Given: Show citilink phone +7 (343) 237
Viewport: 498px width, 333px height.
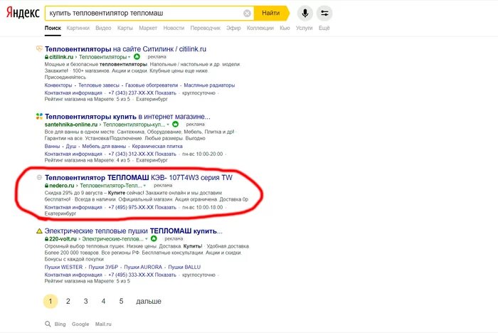Looking at the screenshot, I should 142,92.
